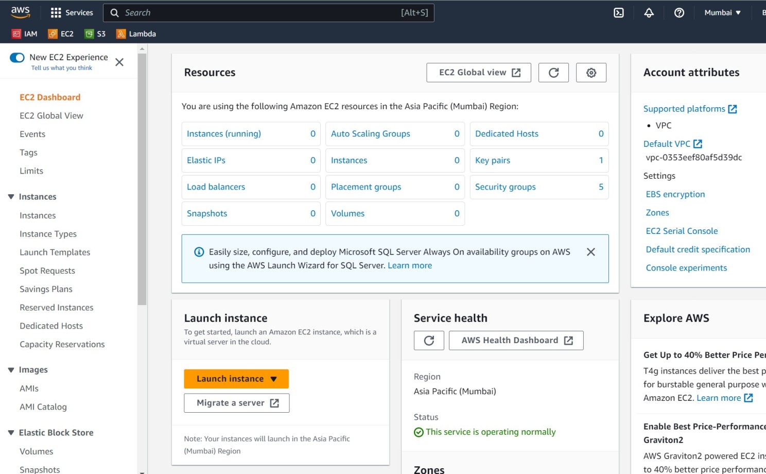Toggle the New EC2 Experience switch

pyautogui.click(x=17, y=58)
